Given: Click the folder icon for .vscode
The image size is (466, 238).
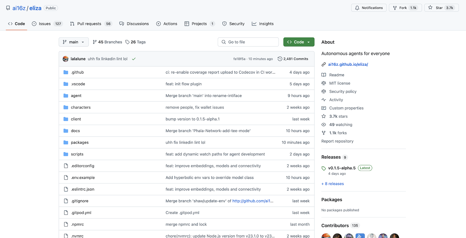Looking at the screenshot, I should (66, 84).
